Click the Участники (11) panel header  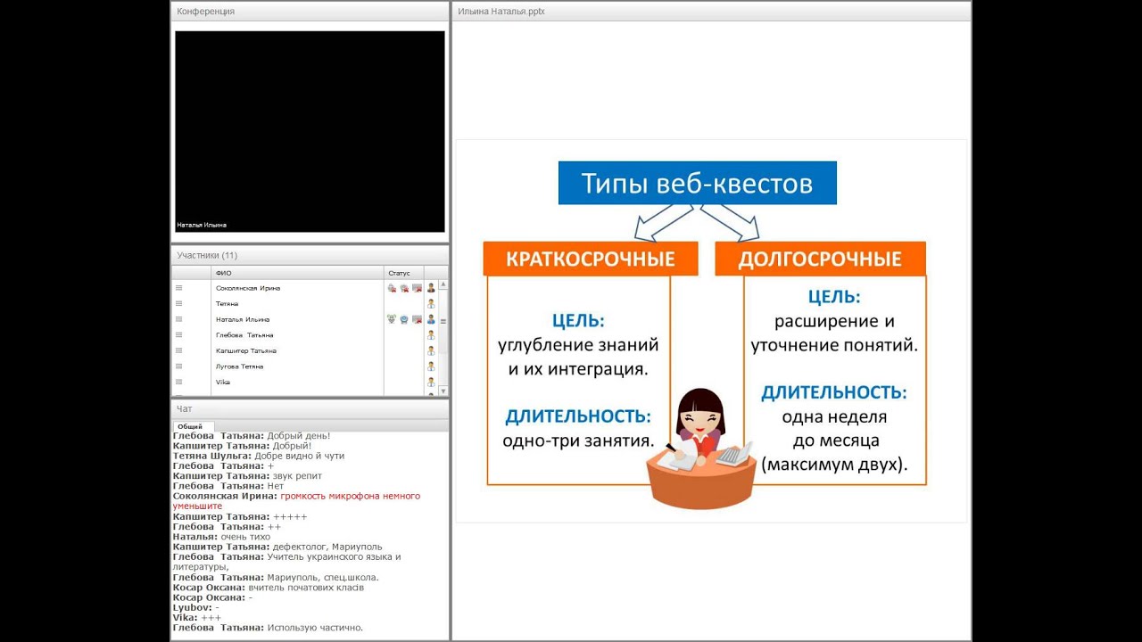tap(310, 255)
